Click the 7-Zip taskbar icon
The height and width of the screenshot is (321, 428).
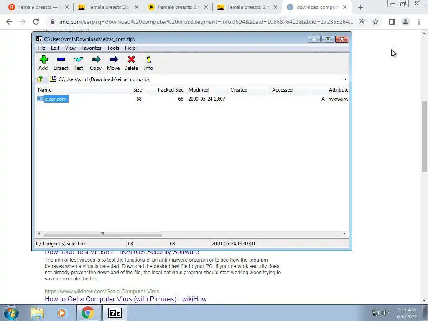(x=115, y=313)
